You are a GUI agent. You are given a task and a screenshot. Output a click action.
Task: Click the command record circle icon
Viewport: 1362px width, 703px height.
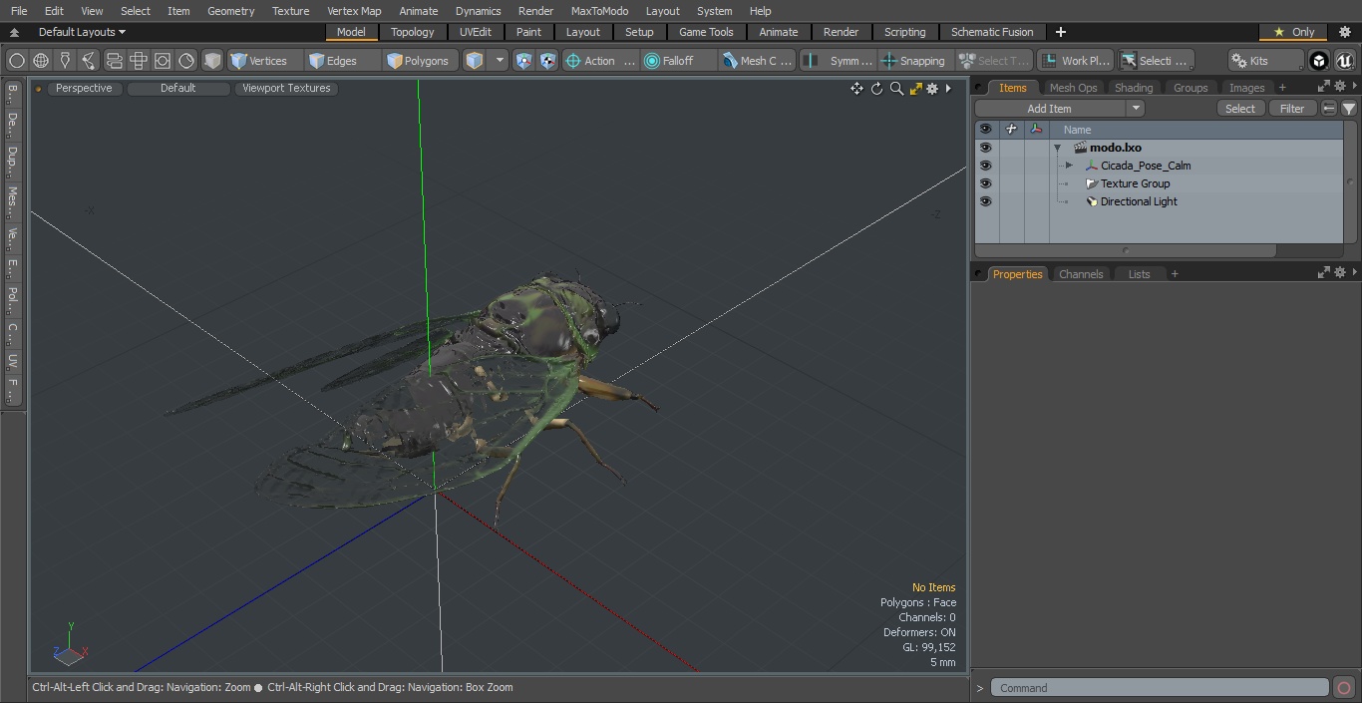point(1344,688)
